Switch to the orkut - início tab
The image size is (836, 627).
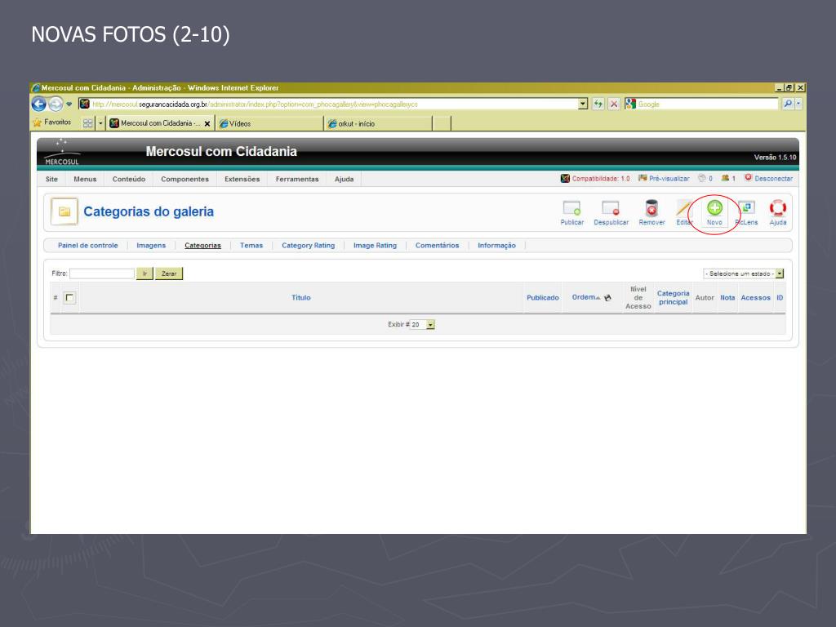tap(377, 123)
